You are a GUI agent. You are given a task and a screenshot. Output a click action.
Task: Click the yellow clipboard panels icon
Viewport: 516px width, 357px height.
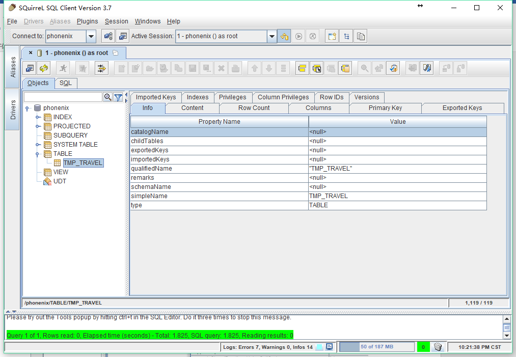pyautogui.click(x=345, y=68)
